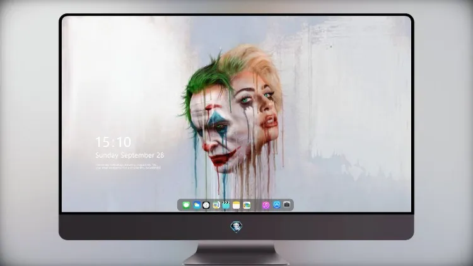473x266 pixels.
Task: Open the green Messages app in the dock
Action: [186, 205]
